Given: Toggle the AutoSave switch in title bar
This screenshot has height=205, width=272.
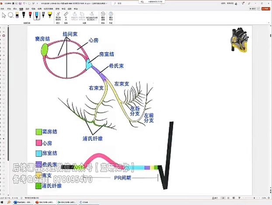Looking at the screenshot, I should [14, 4].
